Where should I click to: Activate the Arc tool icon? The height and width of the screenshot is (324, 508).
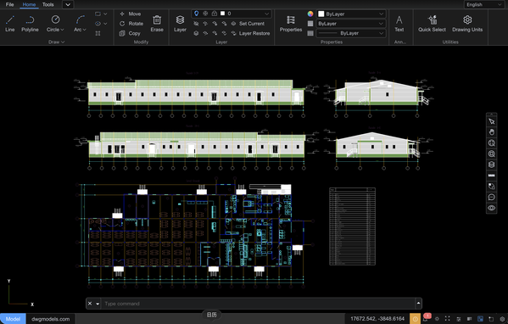pos(80,20)
